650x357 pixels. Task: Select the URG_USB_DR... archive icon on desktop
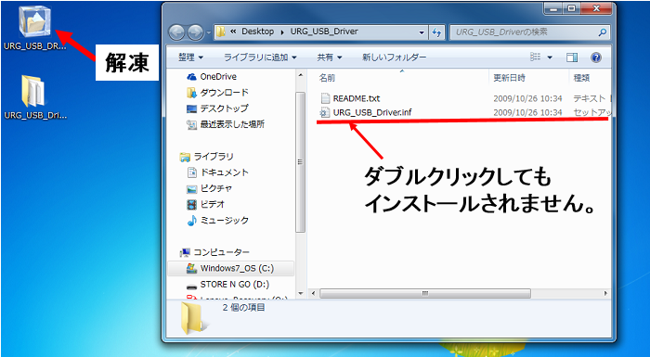click(35, 28)
